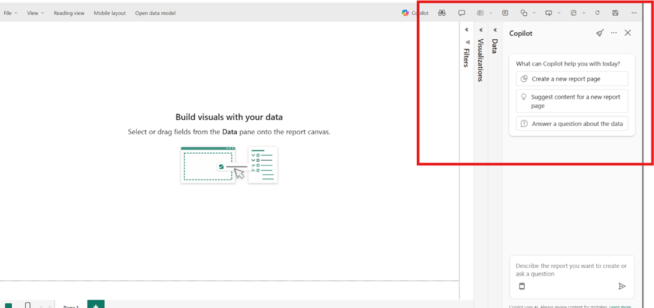Send the Copilot prompt with the arrow icon
Viewport: 654px width, 308px height.
pyautogui.click(x=622, y=286)
